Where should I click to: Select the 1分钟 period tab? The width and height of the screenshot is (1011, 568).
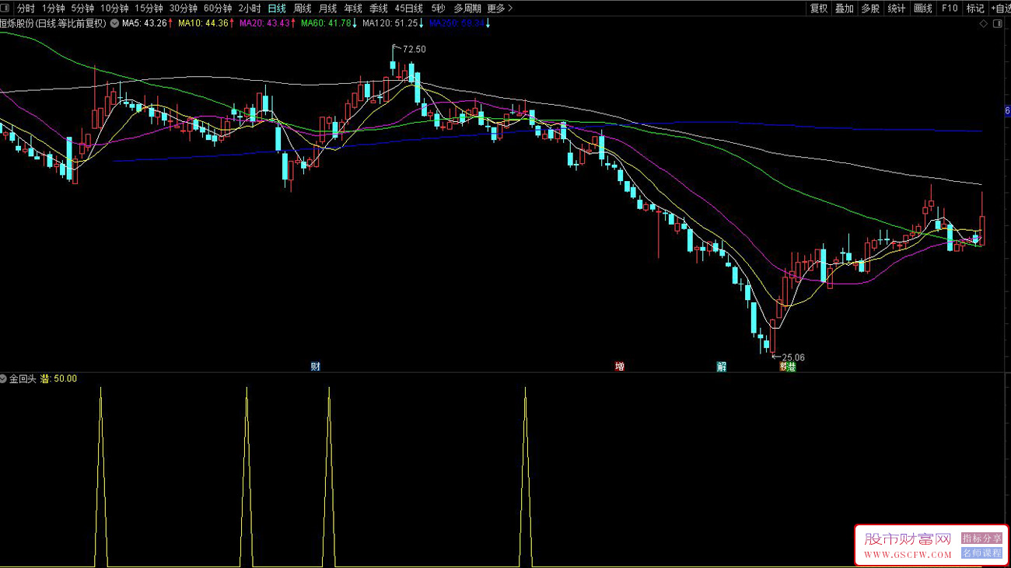pyautogui.click(x=53, y=9)
